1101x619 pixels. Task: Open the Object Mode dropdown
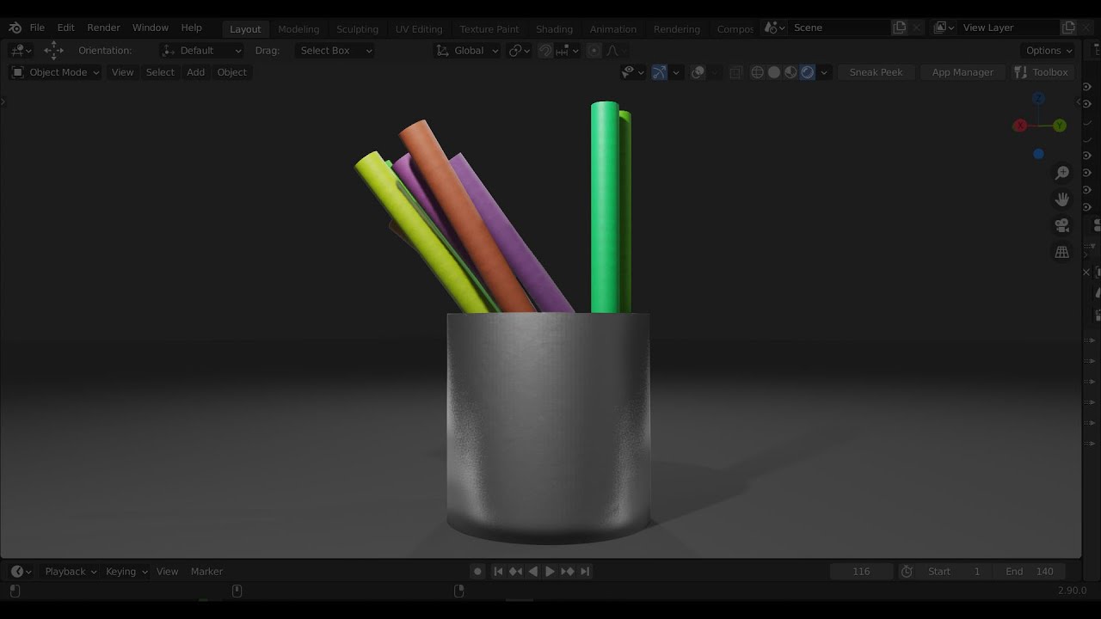(x=56, y=72)
